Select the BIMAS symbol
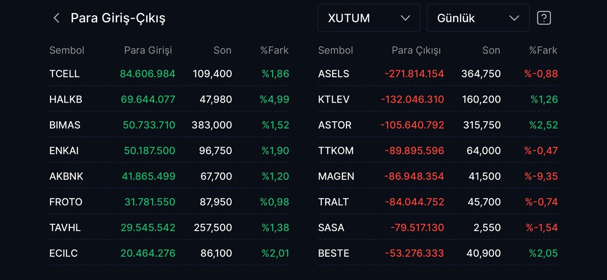This screenshot has width=607, height=280. pos(65,125)
